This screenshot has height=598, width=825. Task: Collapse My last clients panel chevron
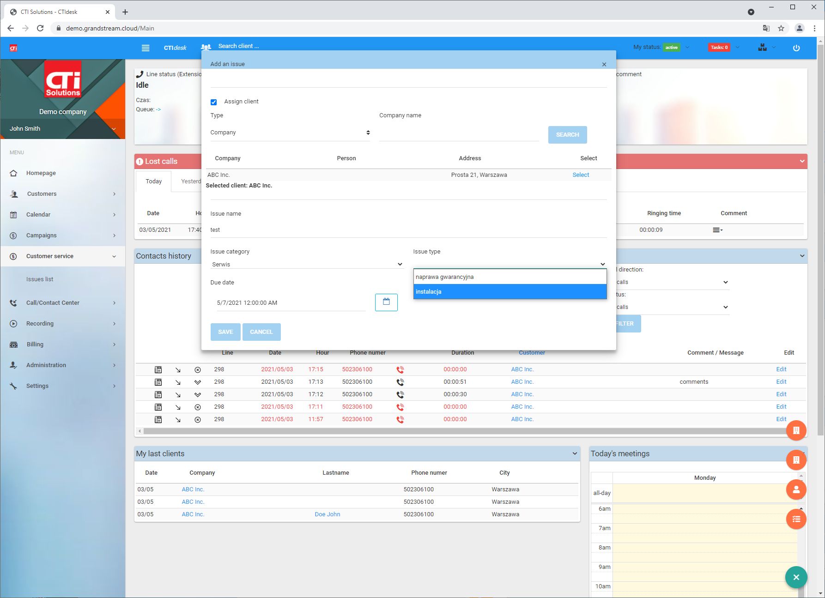(x=575, y=453)
